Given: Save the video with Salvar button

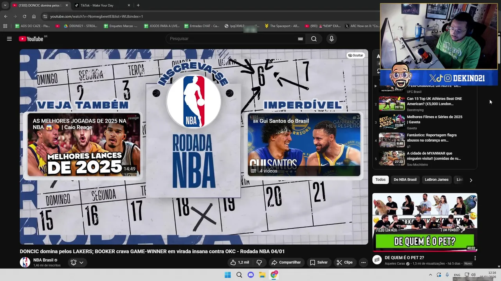Looking at the screenshot, I should point(319,262).
